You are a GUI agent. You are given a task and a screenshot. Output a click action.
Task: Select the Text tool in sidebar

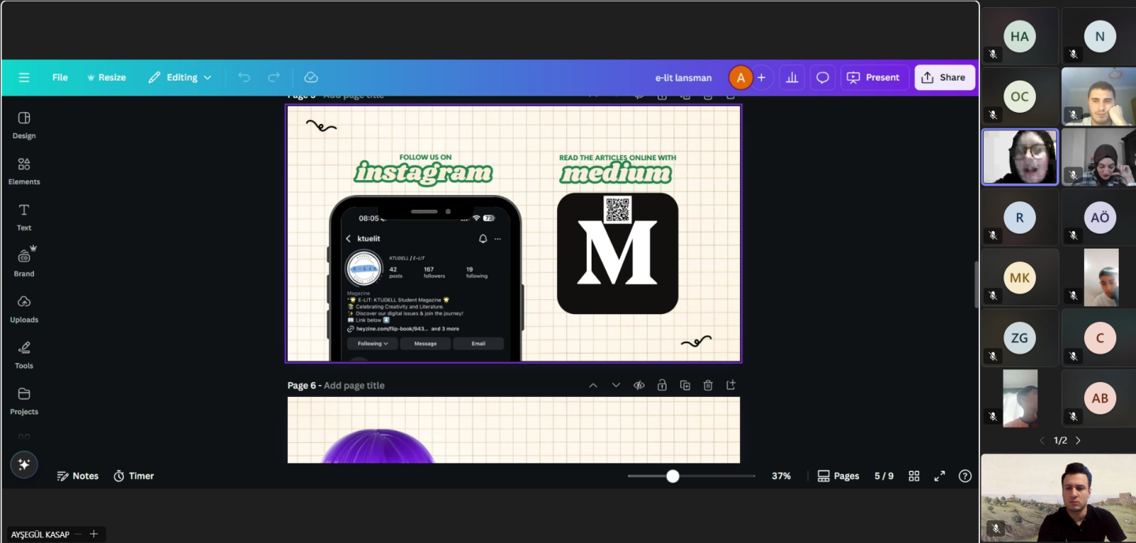24,216
